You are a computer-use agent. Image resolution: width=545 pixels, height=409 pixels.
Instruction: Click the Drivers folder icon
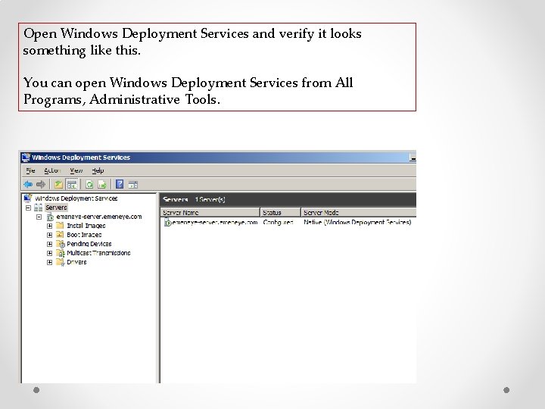(61, 262)
